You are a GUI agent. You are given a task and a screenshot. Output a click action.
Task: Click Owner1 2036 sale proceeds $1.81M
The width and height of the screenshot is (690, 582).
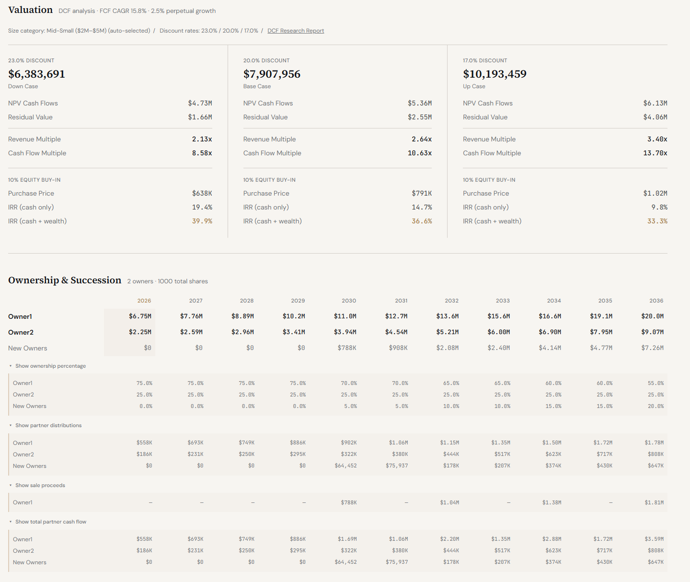click(654, 502)
